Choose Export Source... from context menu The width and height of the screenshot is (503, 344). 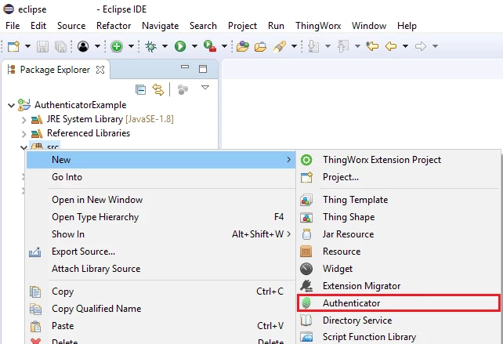tap(161, 252)
